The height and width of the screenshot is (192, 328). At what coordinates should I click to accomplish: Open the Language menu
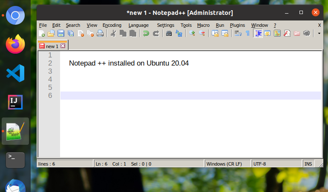tap(138, 25)
